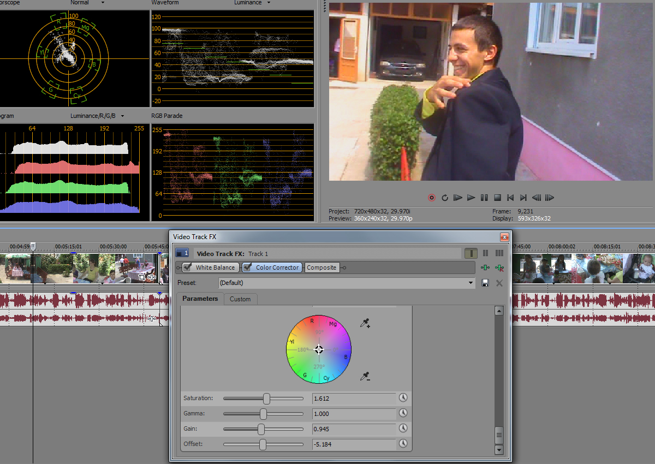This screenshot has height=464, width=655.
Task: Click Remove Selected Plug-In icon
Action: point(498,267)
